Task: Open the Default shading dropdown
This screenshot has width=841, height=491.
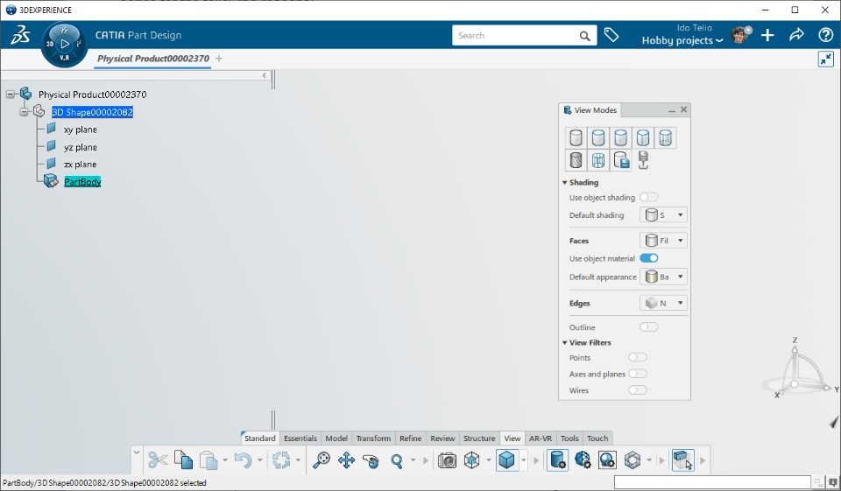Action: pos(663,215)
